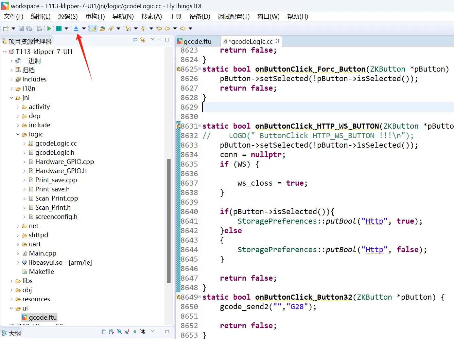
Task: Toggle the highlighter mark occurrences button
Action: (93, 29)
